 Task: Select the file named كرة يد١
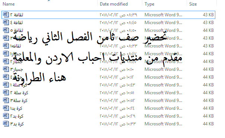point(16,108)
